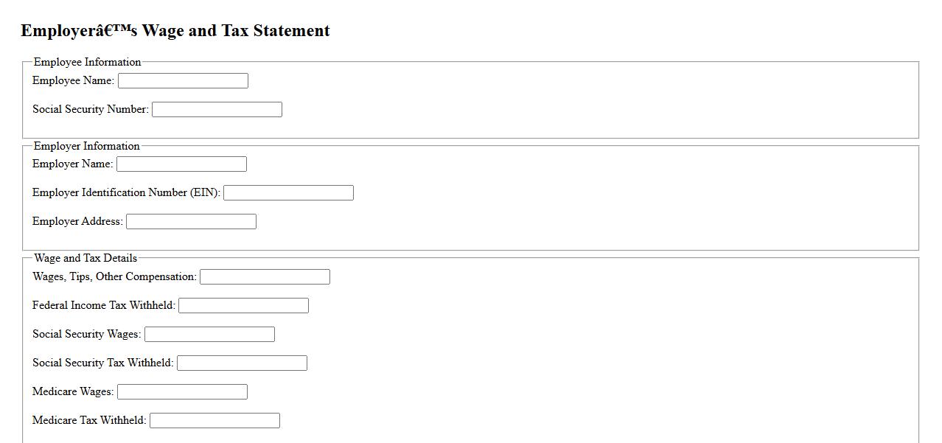Click the Employee Name input field
Screen dimensions: 942x443
point(183,80)
